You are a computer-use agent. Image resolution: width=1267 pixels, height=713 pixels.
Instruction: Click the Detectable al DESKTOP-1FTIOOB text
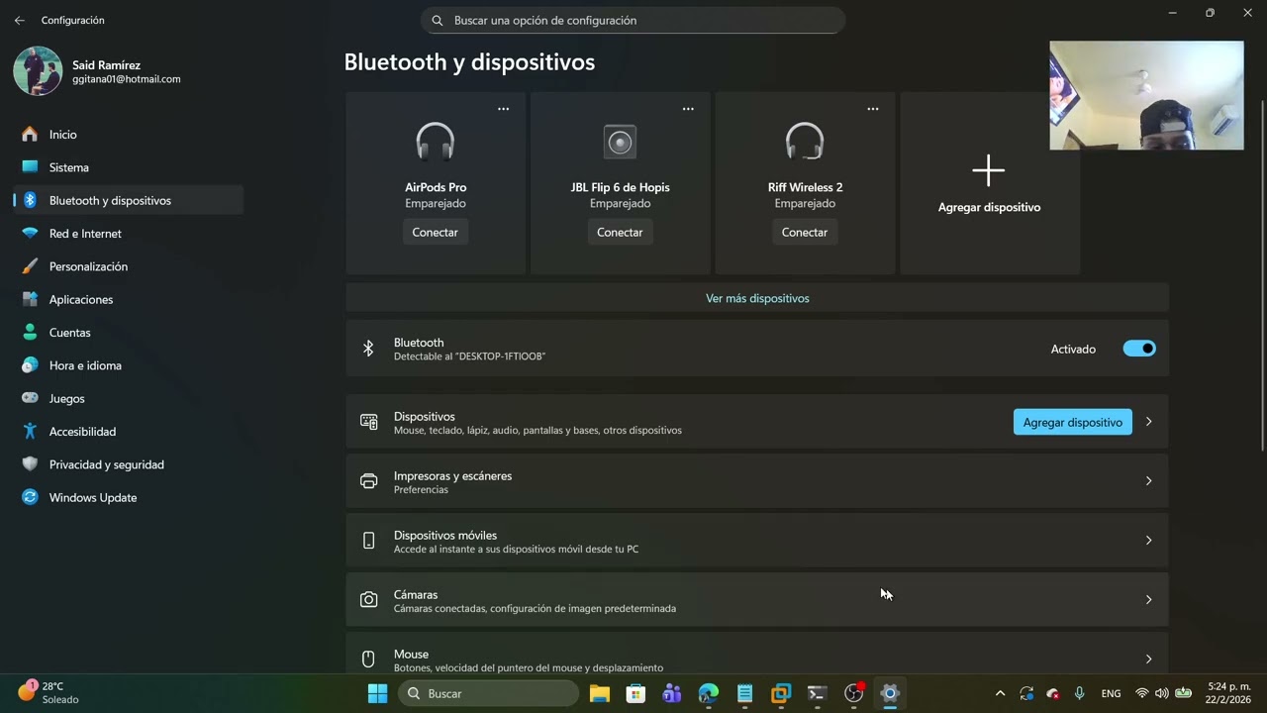(x=469, y=356)
